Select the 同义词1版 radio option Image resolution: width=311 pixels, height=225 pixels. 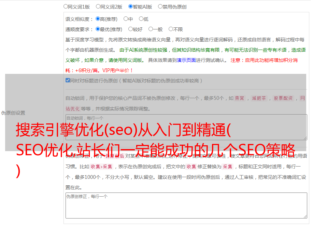click(66, 6)
